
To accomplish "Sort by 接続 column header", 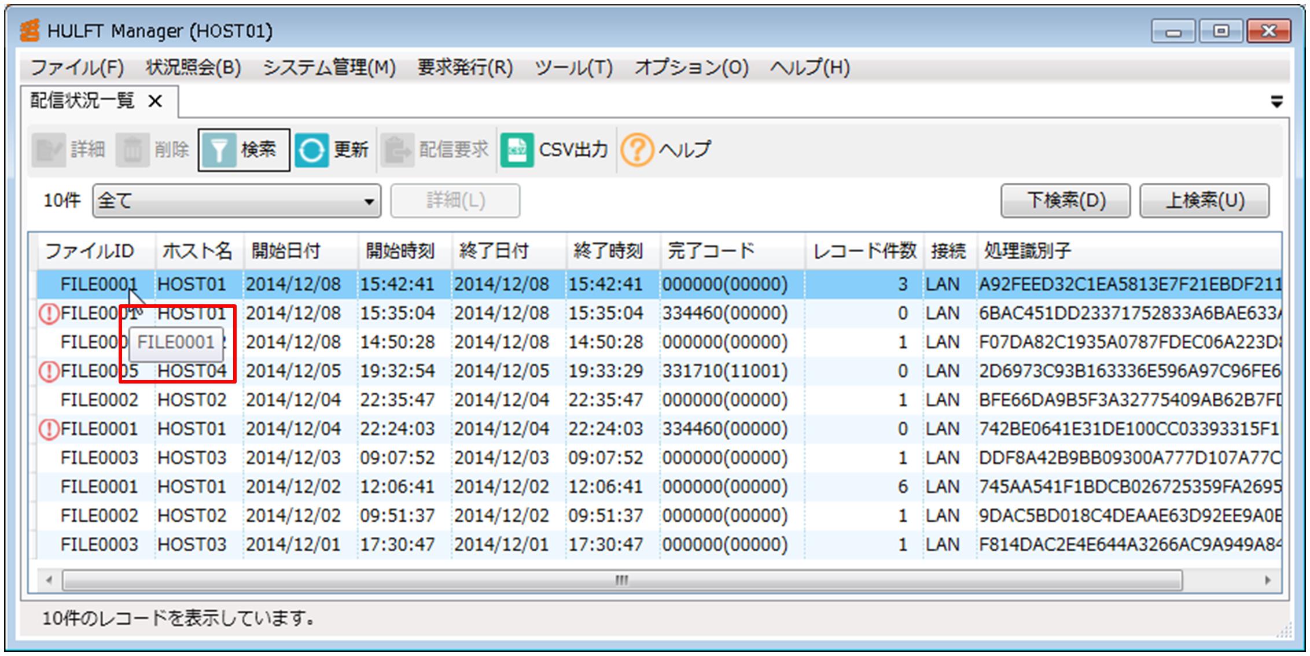I will (950, 251).
